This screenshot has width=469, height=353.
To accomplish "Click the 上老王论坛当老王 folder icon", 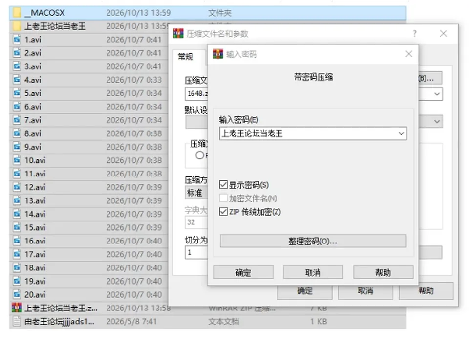I will pos(17,26).
